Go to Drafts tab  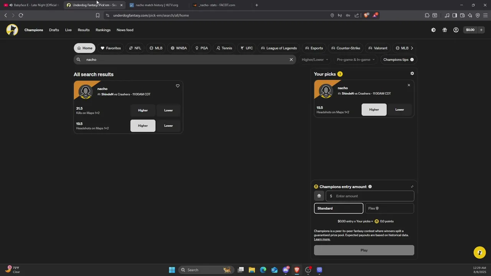(54, 30)
